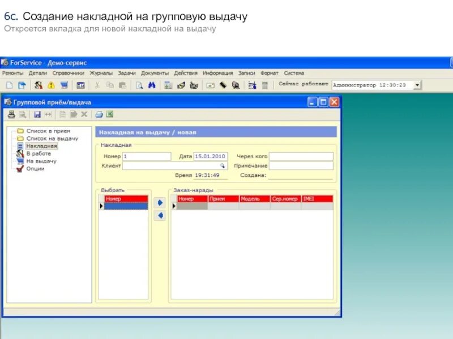Click left arrow to remove order from invoice
The image size is (453, 339).
coord(160,215)
